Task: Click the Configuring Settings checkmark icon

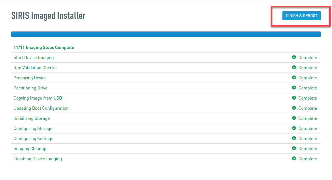Action: (x=294, y=138)
